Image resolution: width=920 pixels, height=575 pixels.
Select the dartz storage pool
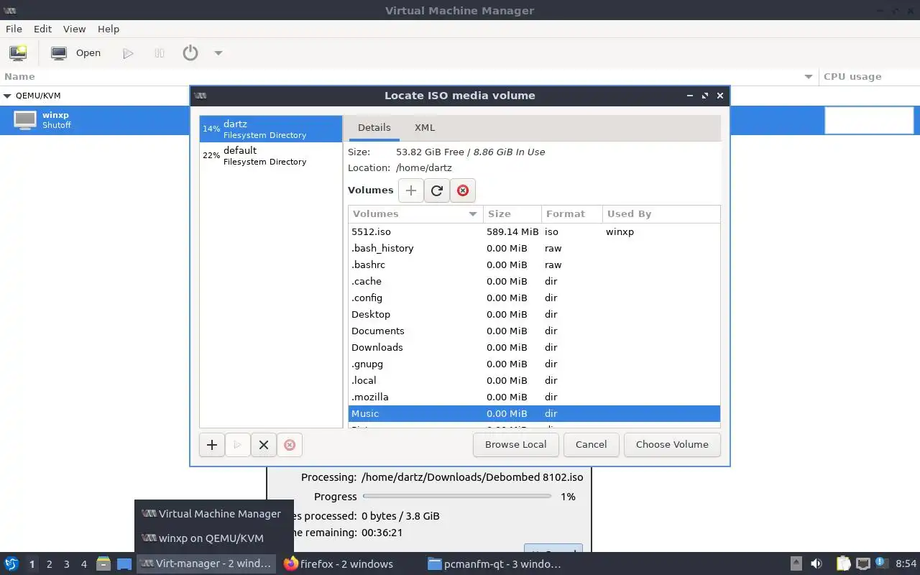tap(271, 129)
